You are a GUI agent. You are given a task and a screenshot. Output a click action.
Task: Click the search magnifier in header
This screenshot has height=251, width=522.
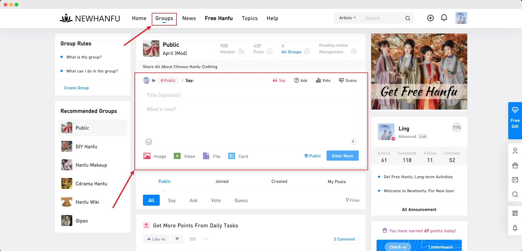[x=408, y=18]
